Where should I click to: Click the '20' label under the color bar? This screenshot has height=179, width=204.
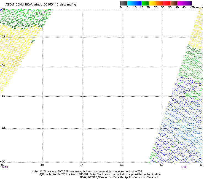[x=148, y=7]
